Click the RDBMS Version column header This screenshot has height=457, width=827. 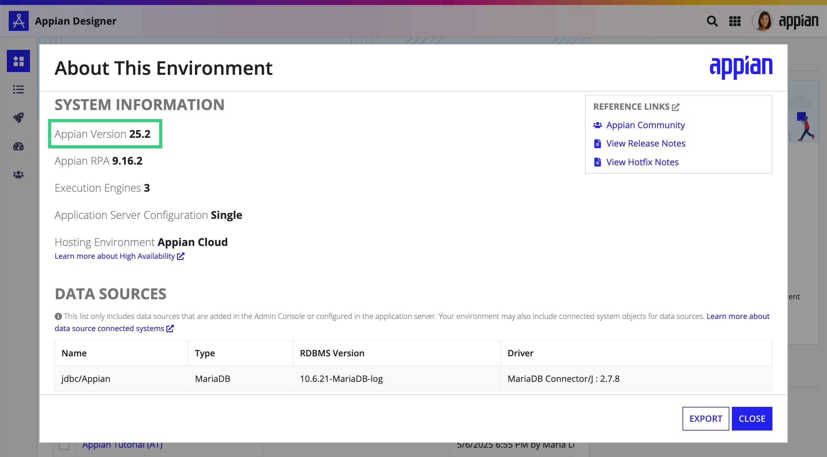click(397, 353)
